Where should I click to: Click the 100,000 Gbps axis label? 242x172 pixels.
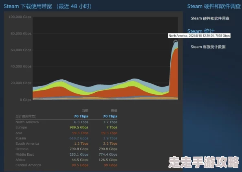coord(20,17)
